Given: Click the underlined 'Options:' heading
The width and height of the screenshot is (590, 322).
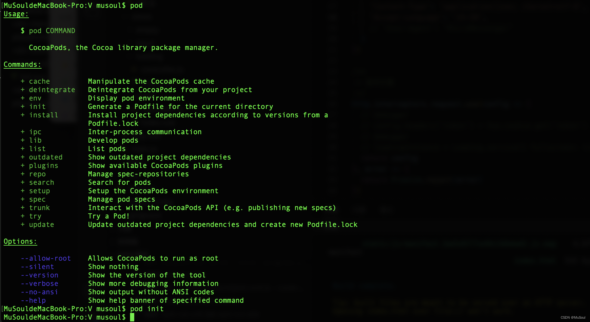Looking at the screenshot, I should (20, 242).
